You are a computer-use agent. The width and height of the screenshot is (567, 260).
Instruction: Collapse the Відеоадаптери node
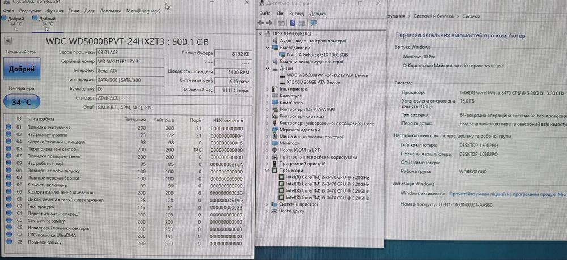268,48
